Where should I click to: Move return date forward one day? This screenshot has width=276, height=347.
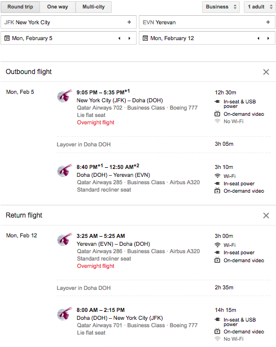coord(268,38)
